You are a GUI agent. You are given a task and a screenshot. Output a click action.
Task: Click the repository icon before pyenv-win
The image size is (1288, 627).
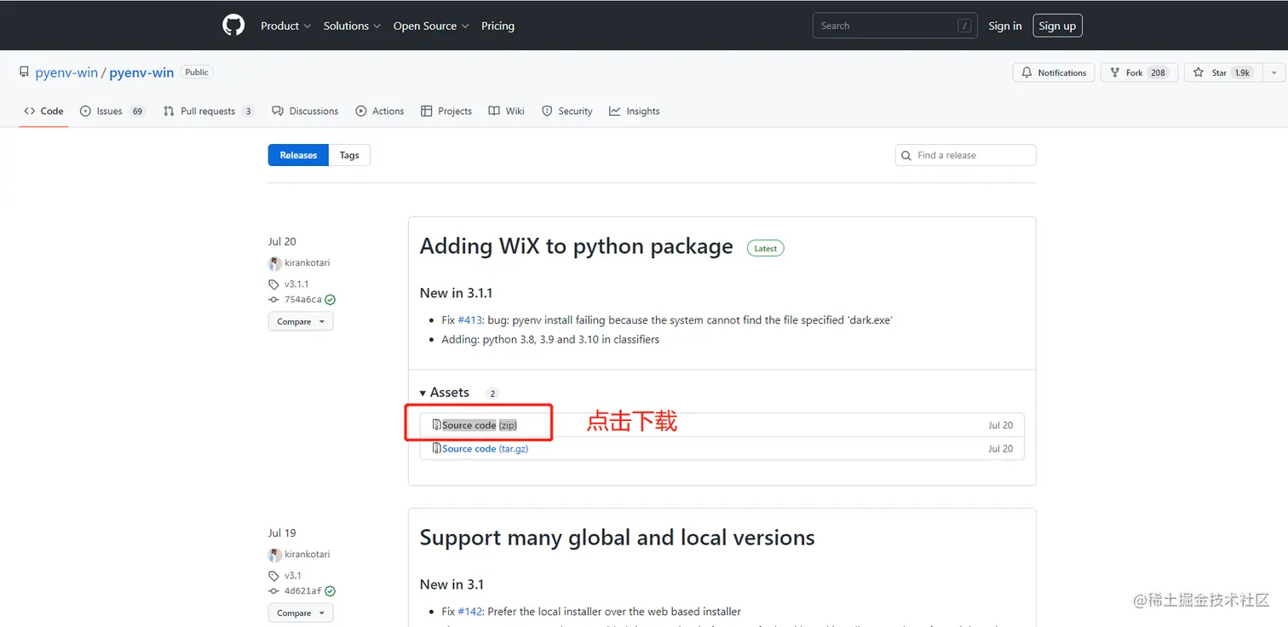(24, 72)
